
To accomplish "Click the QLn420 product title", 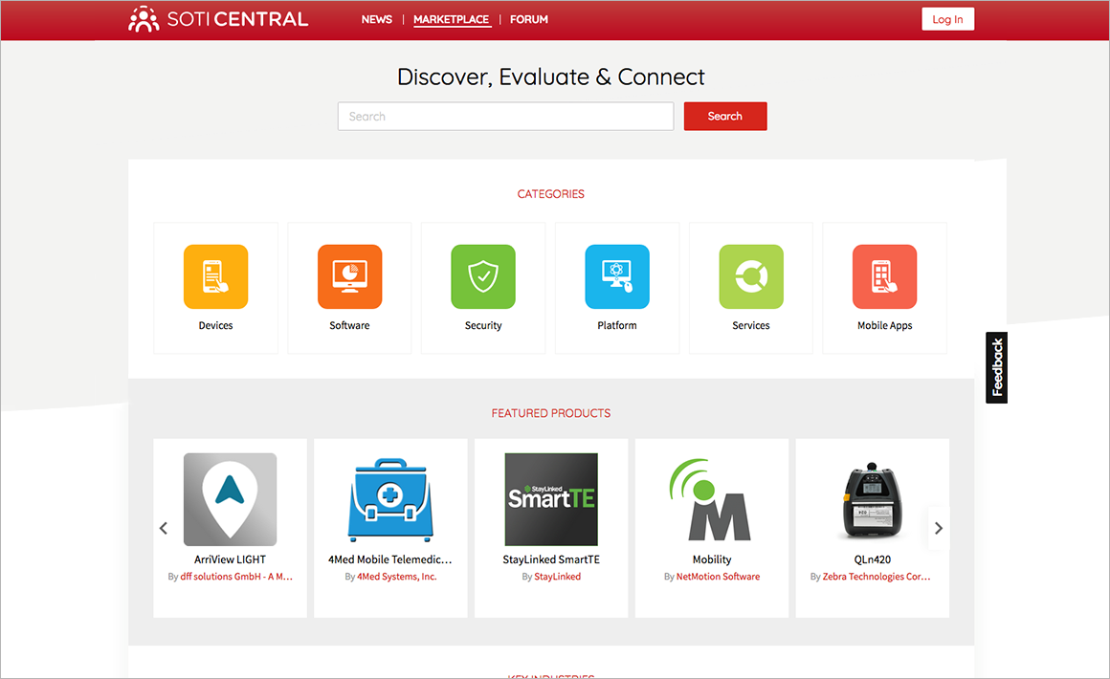I will (x=873, y=559).
